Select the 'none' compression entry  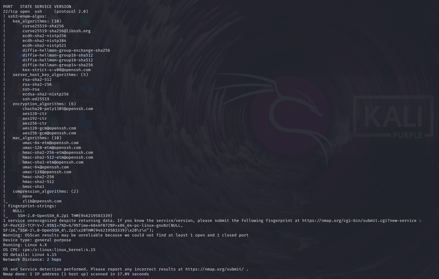[x=27, y=196]
